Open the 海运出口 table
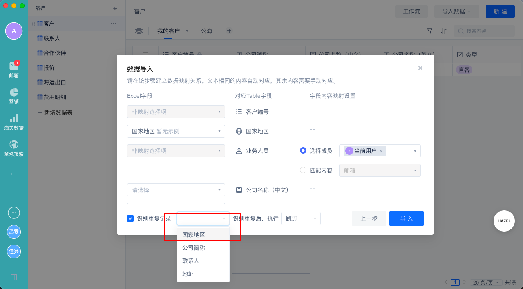The height and width of the screenshot is (289, 523). [76, 82]
